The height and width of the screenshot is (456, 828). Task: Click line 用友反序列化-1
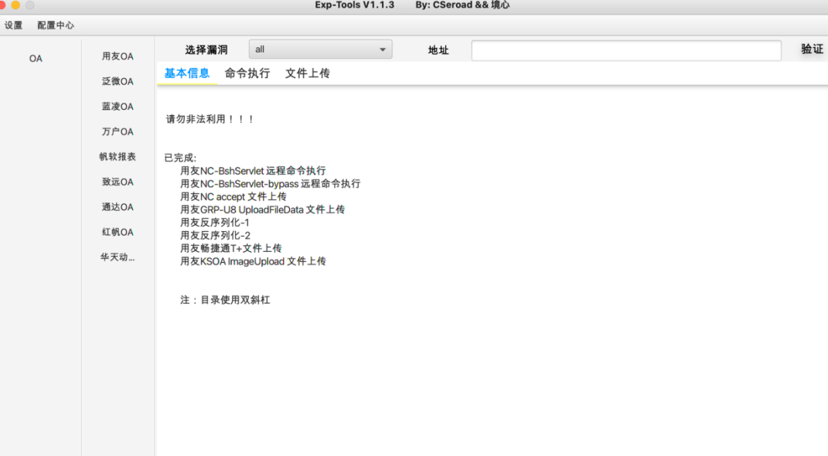click(215, 223)
